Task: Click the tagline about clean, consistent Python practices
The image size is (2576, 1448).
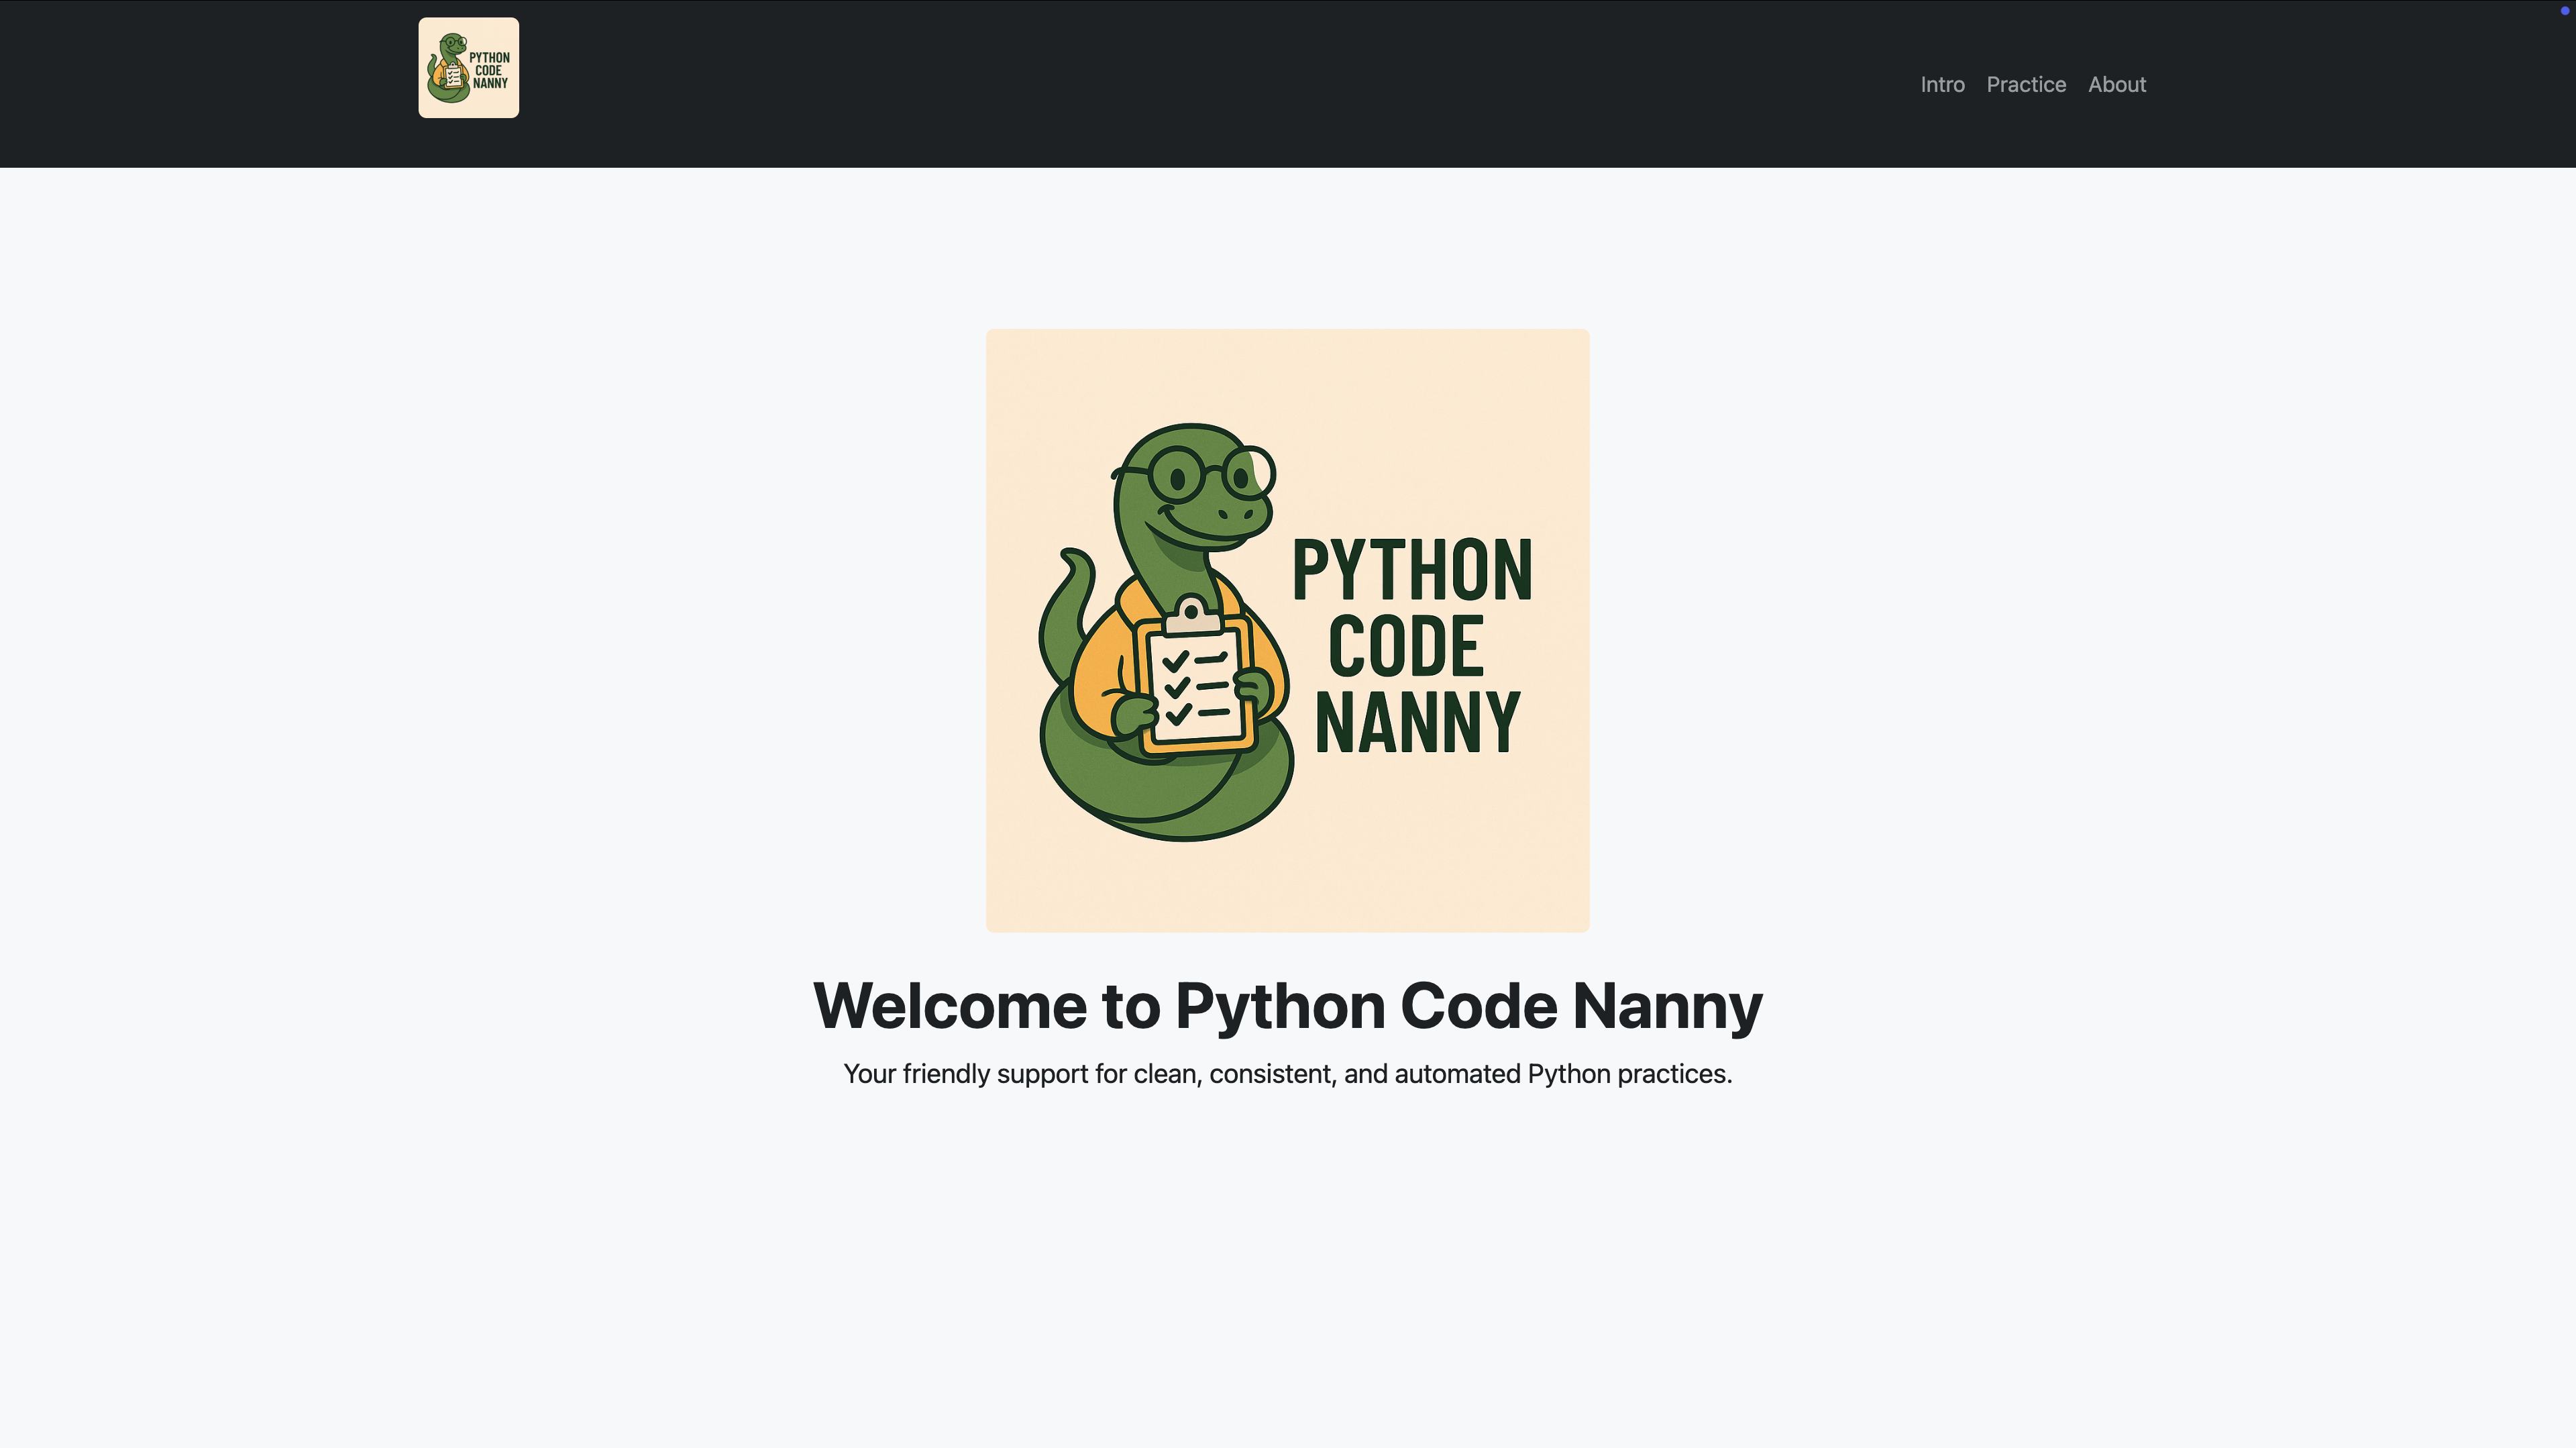Action: pos(1287,1074)
